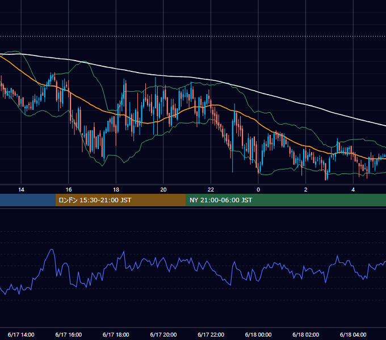Click the 2 hour axis label
This screenshot has width=386, height=340.
coord(306,190)
